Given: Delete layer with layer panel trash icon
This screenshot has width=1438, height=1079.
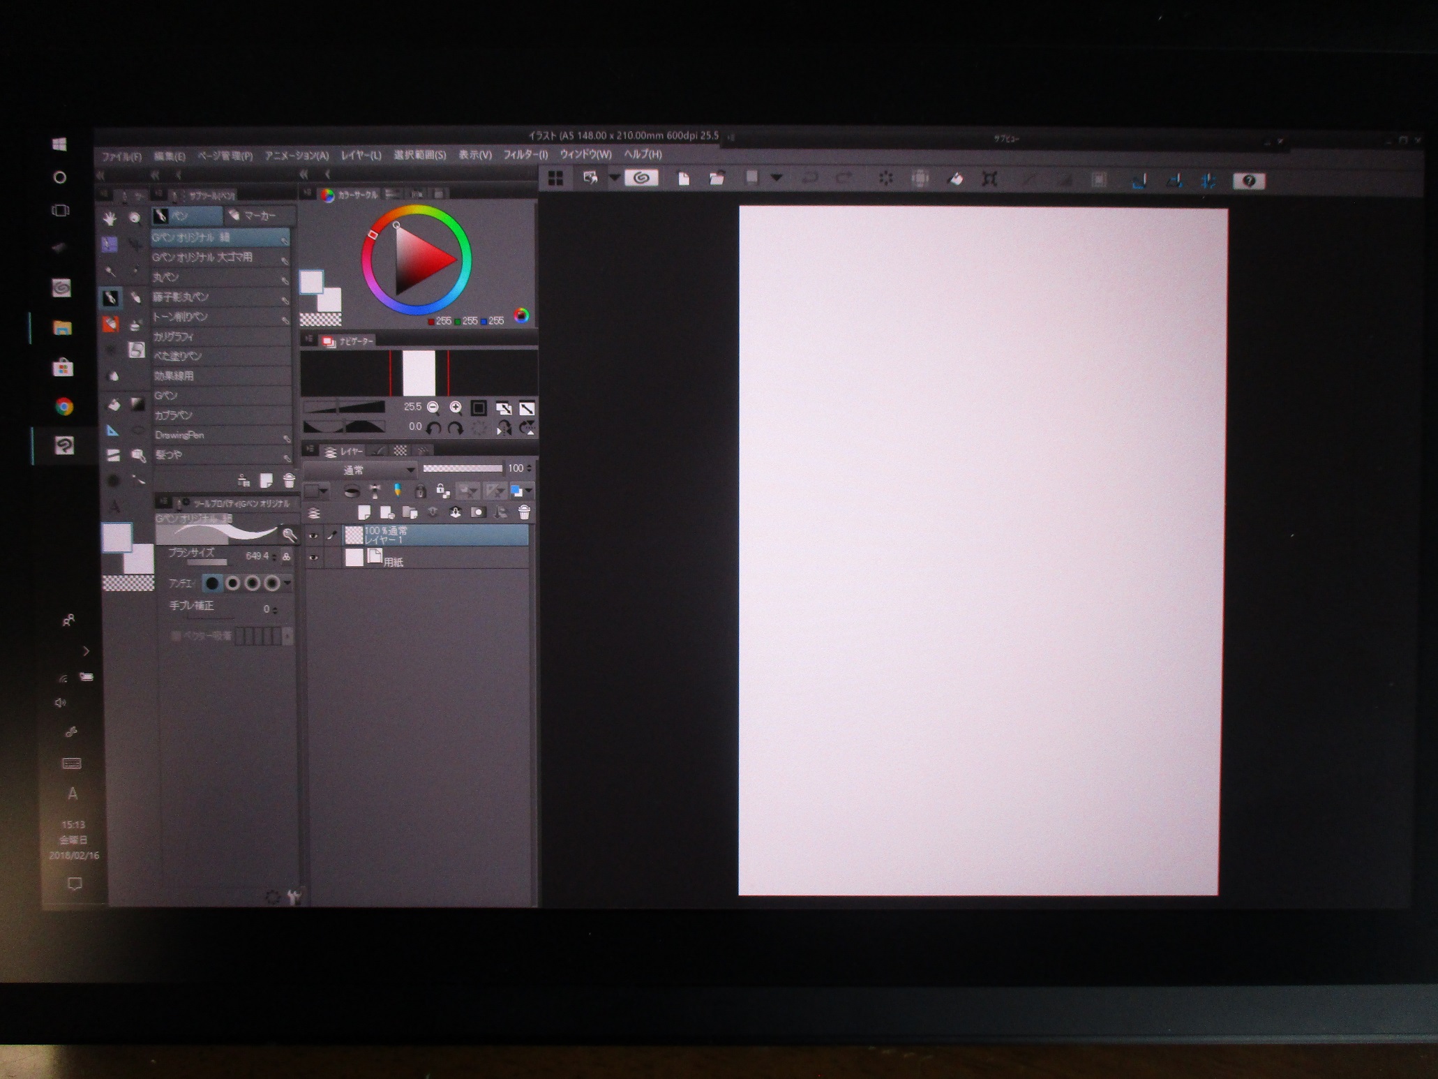Looking at the screenshot, I should pyautogui.click(x=524, y=514).
